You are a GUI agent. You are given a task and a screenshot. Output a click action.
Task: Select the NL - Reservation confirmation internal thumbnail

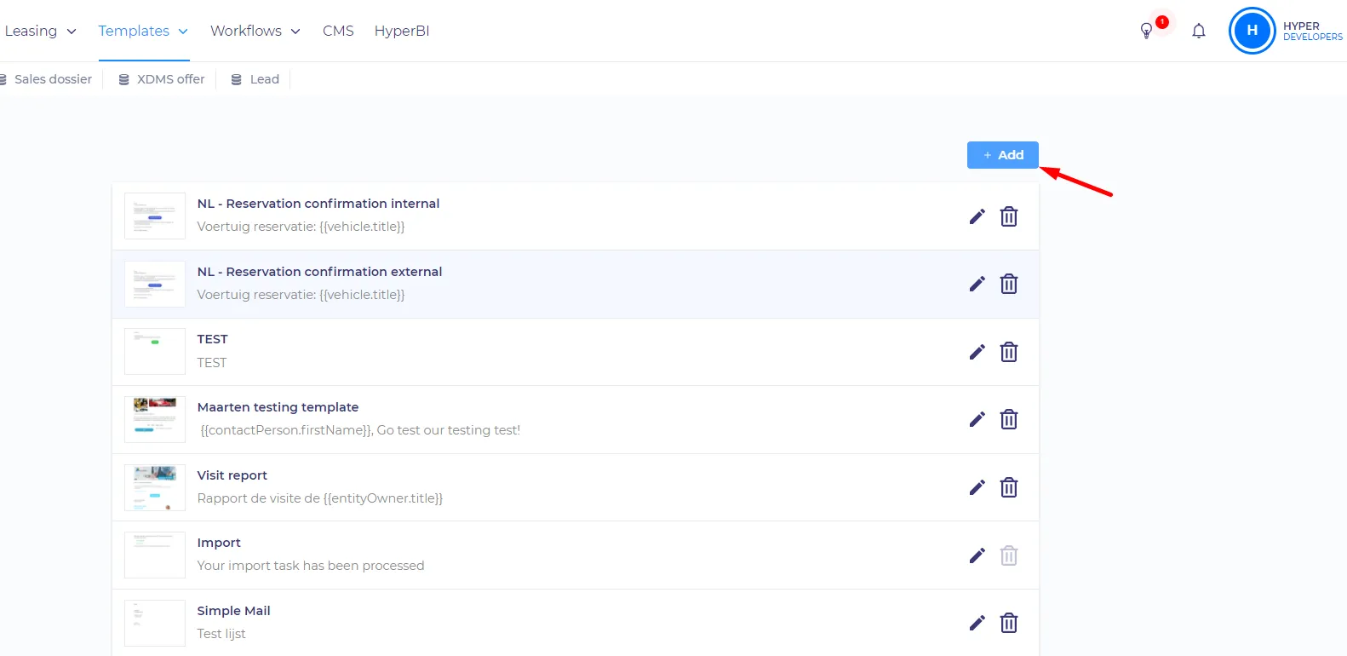155,216
